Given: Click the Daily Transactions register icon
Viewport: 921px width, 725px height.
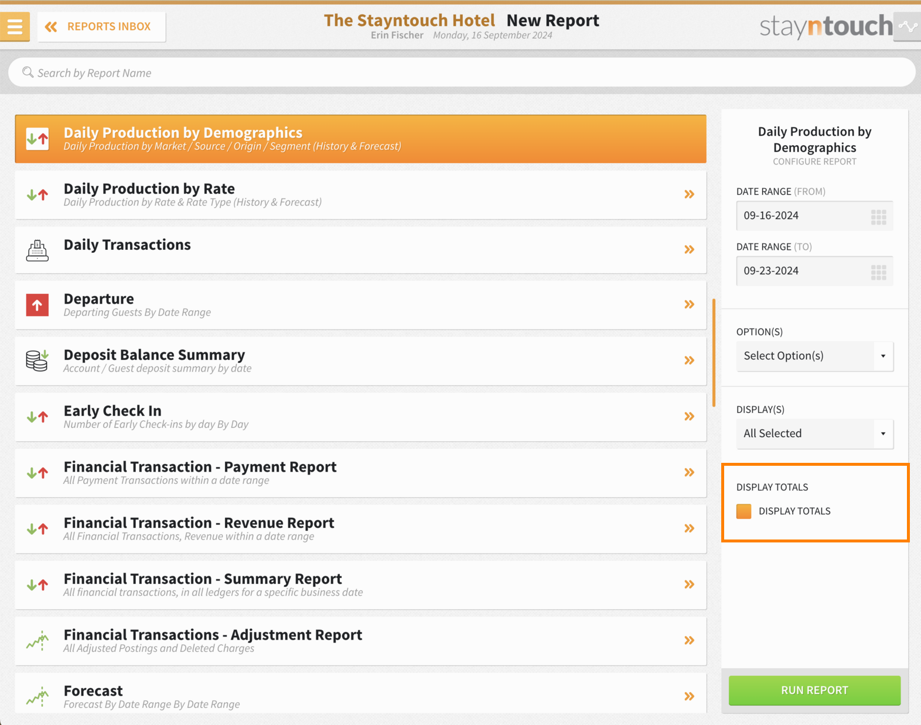Looking at the screenshot, I should tap(37, 250).
